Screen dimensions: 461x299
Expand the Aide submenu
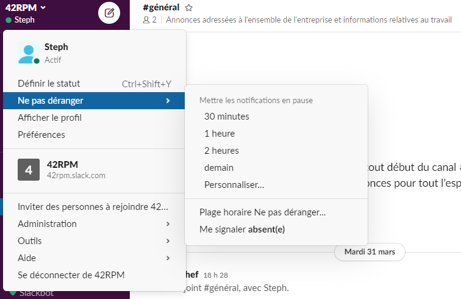click(94, 258)
